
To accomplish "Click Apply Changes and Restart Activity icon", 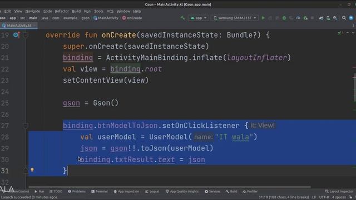I will tap(270, 18).
